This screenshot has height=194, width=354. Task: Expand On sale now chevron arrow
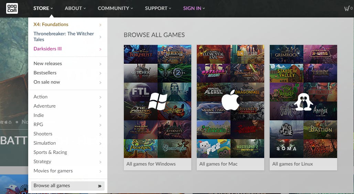tap(100, 83)
